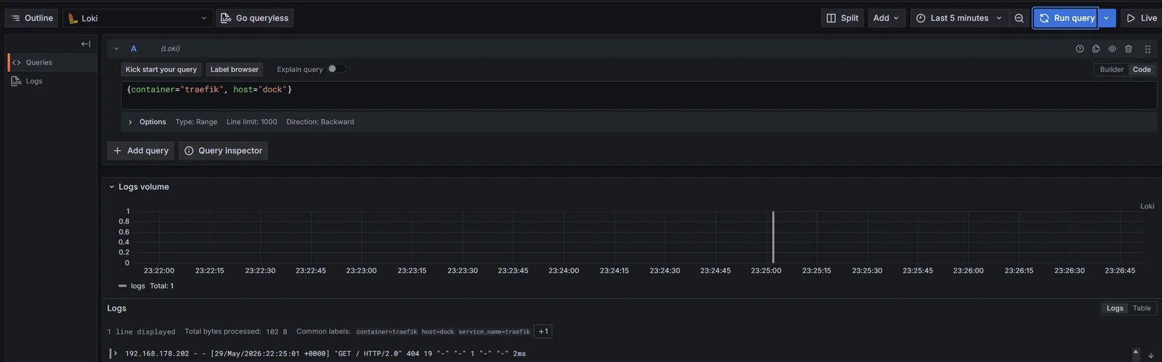Switch to Code editor mode

(1142, 70)
